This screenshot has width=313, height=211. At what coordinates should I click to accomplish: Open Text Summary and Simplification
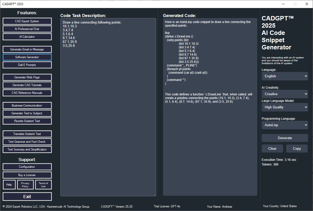coord(27,149)
